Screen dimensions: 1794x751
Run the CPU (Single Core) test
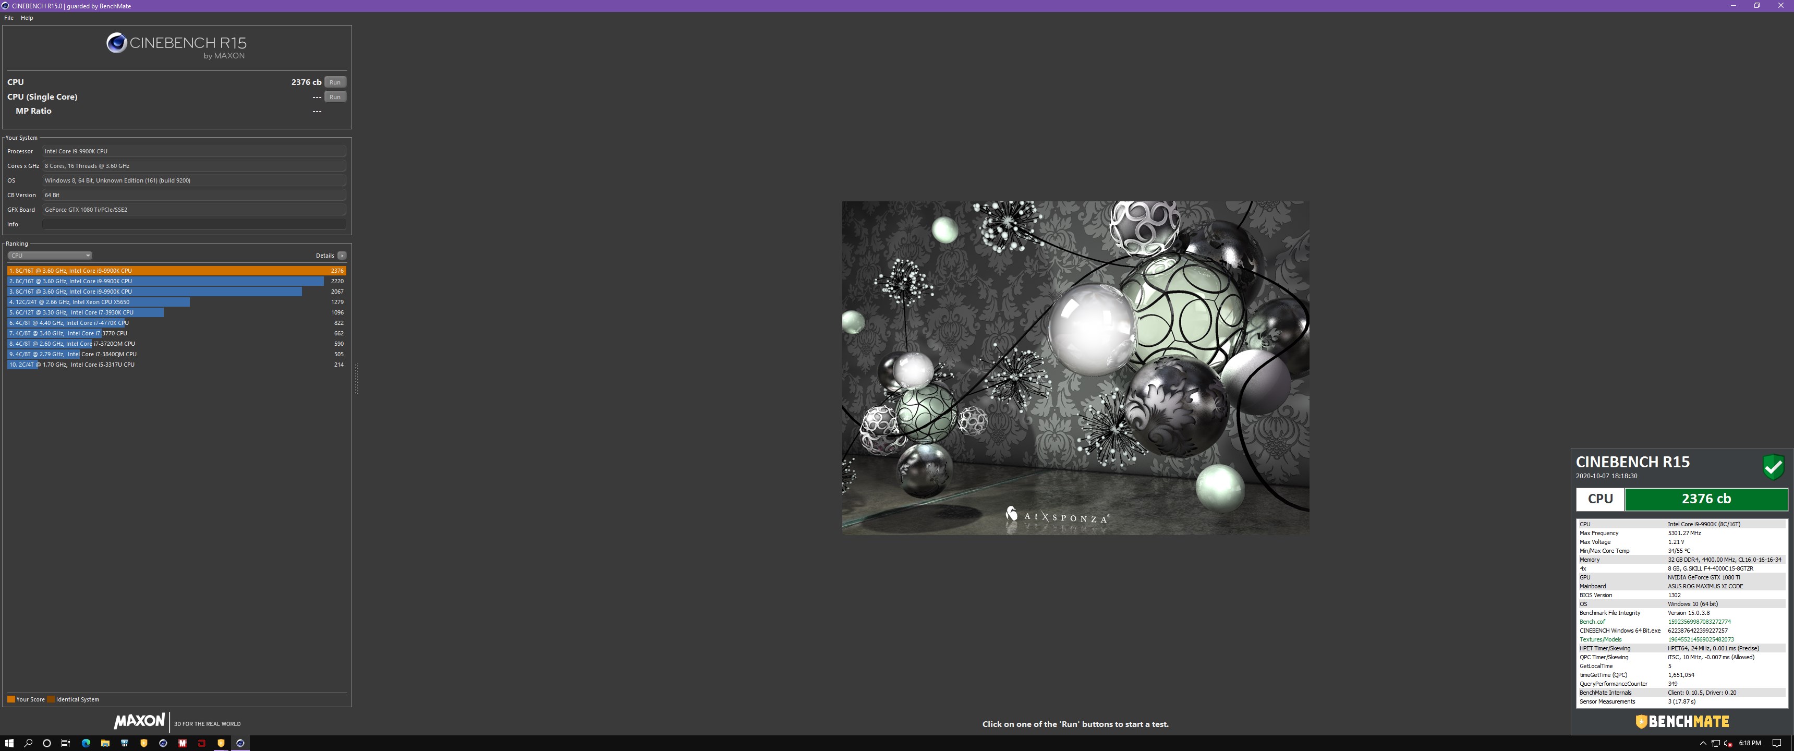(335, 97)
